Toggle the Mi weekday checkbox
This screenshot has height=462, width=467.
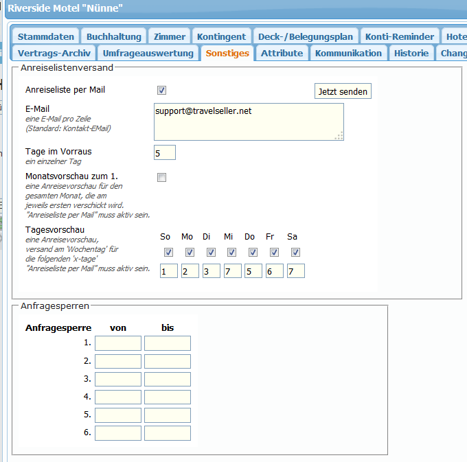pos(231,253)
